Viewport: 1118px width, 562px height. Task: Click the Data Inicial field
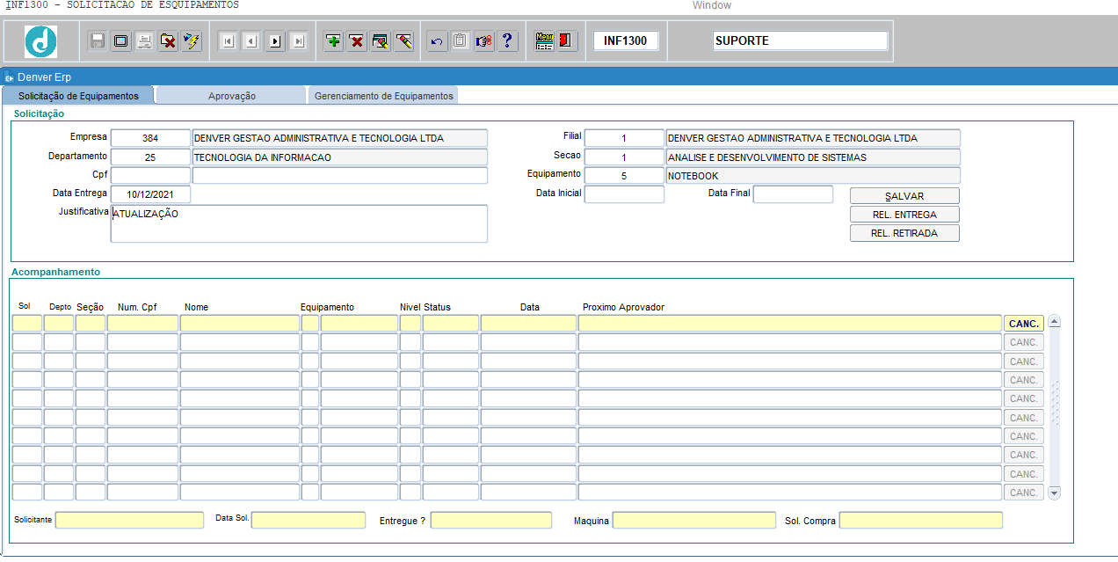click(x=624, y=194)
